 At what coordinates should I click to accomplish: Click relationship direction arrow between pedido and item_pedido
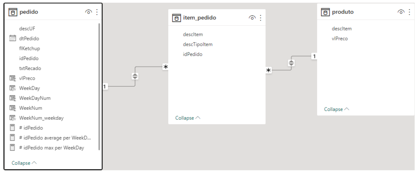[135, 76]
